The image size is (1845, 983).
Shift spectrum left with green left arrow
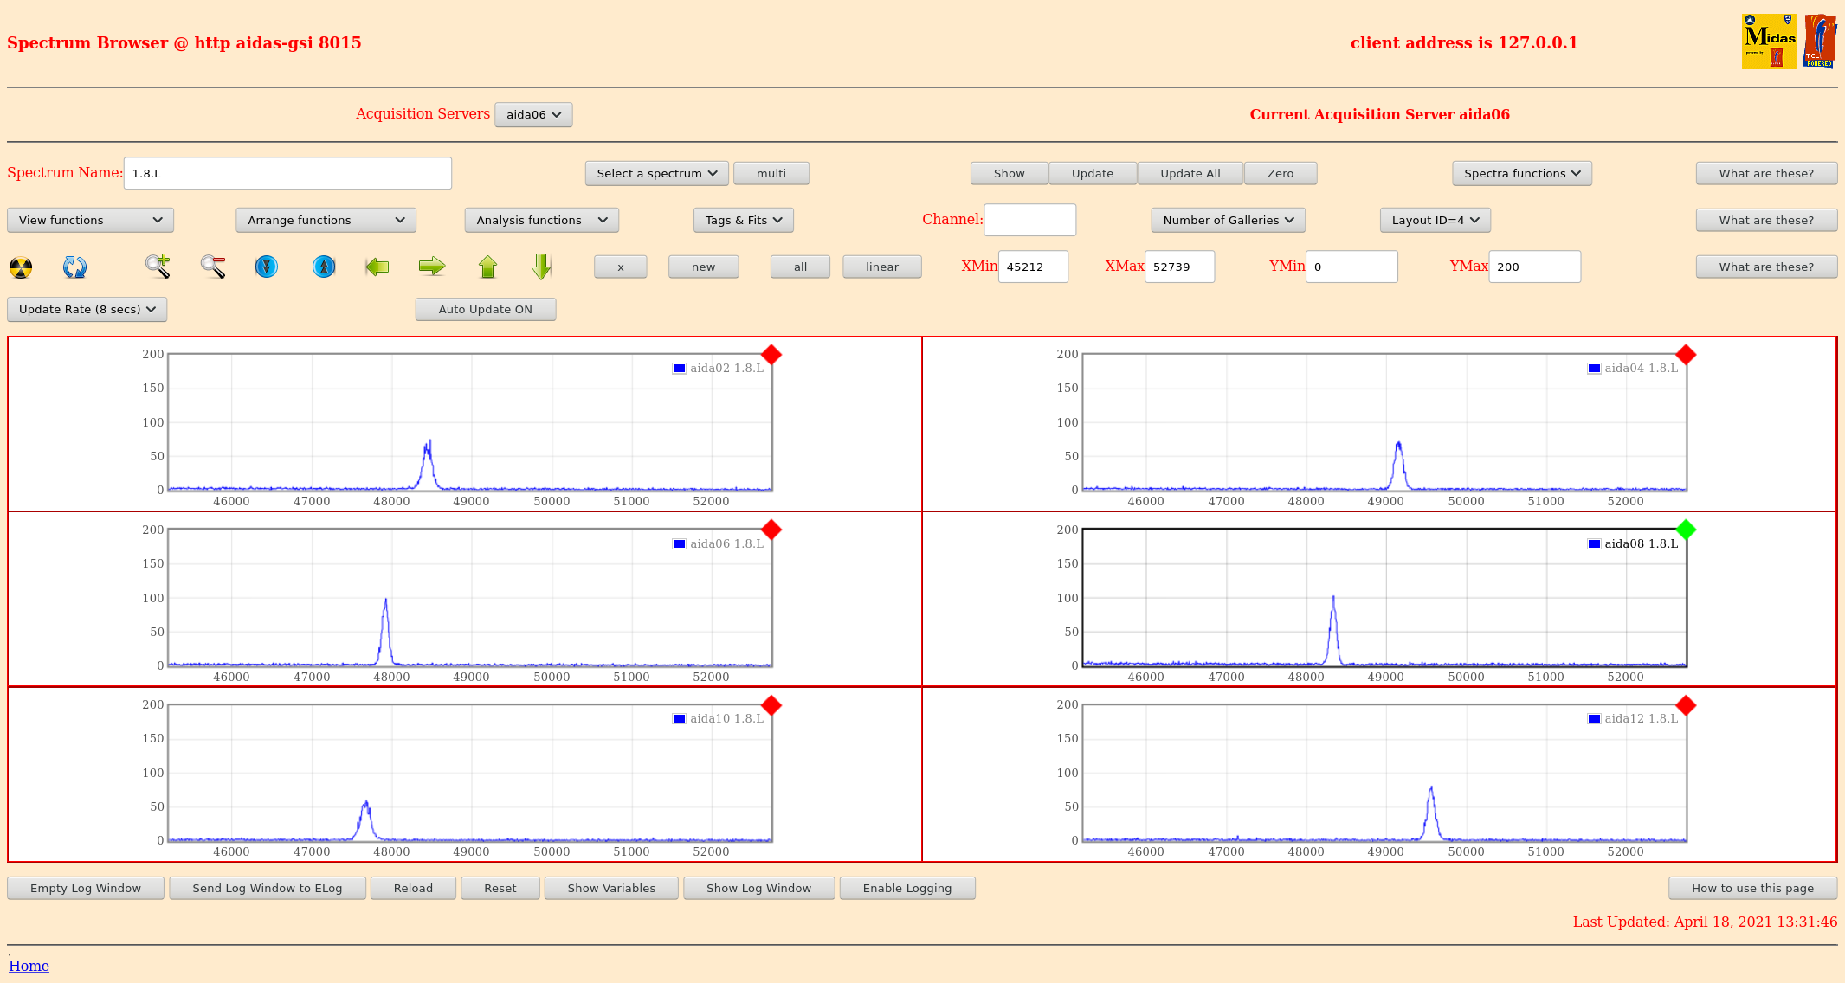coord(377,267)
